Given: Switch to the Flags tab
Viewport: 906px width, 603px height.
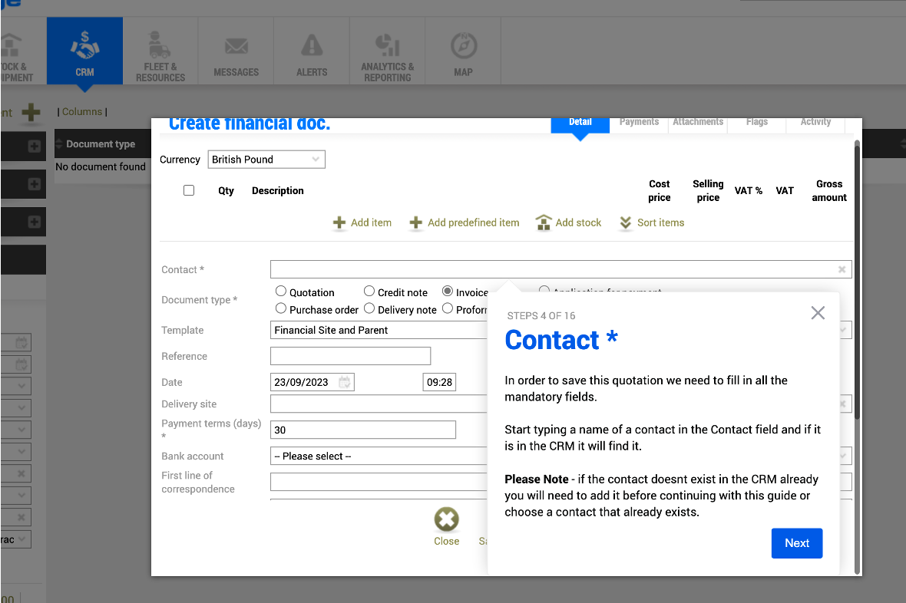Looking at the screenshot, I should pos(757,124).
